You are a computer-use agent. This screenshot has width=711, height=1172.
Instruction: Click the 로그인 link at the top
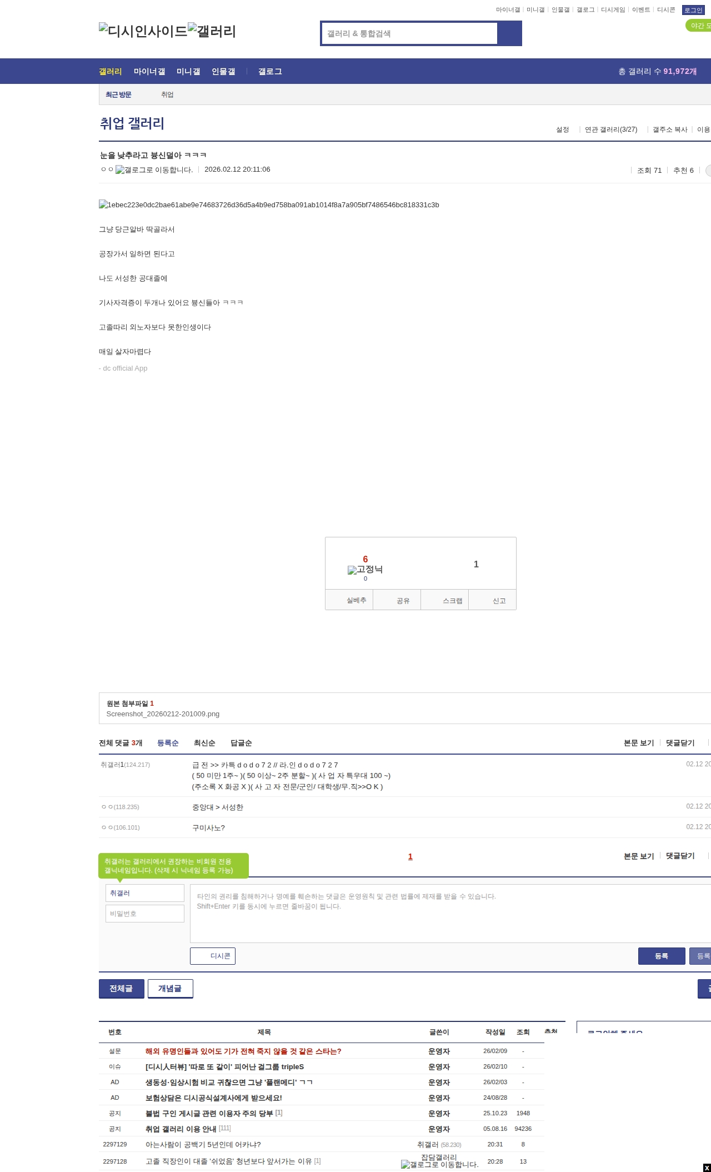[693, 10]
